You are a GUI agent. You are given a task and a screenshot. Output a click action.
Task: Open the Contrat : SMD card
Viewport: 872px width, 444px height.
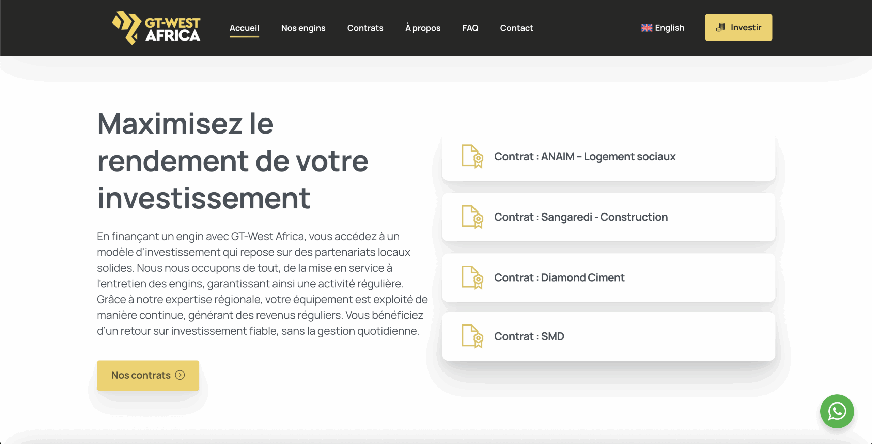[x=608, y=336]
